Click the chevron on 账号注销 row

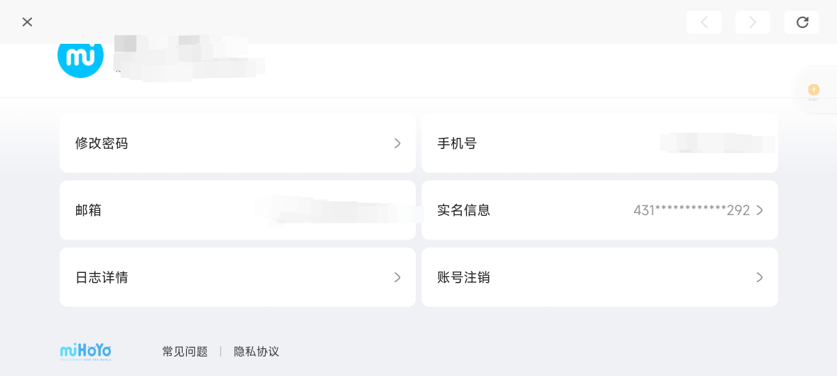coord(760,277)
